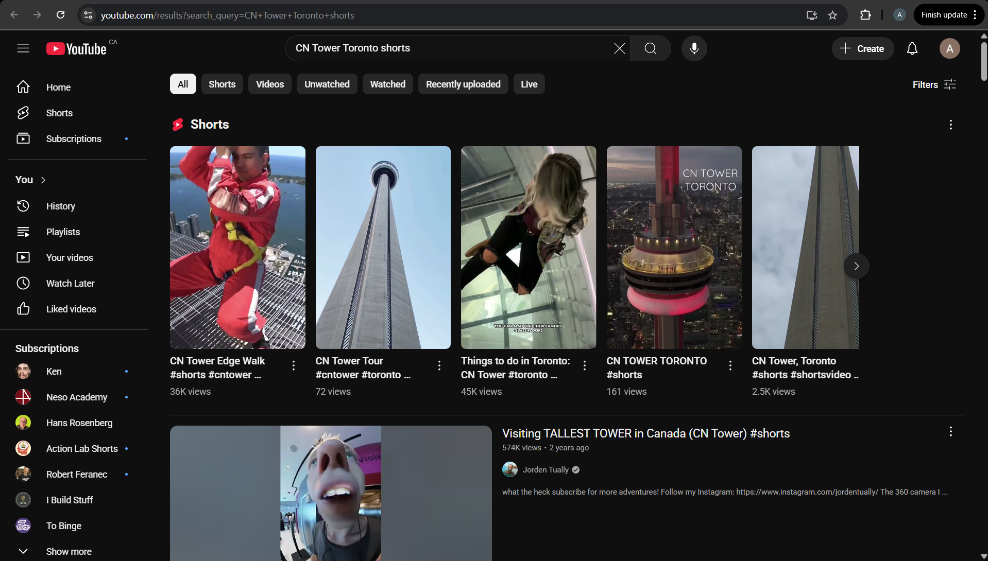
Task: Click the browser Back arrow
Action: (x=14, y=15)
